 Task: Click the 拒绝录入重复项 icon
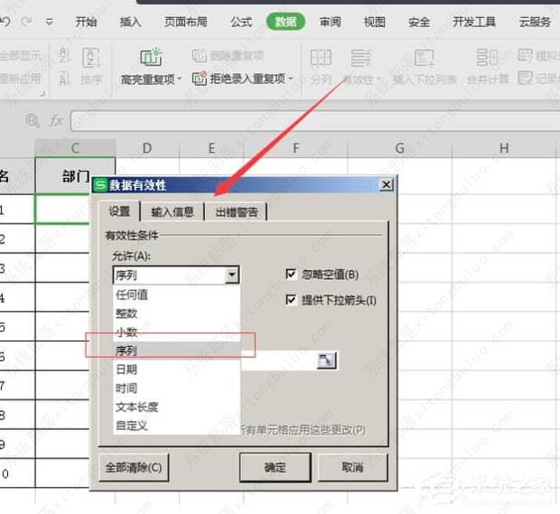[x=200, y=79]
